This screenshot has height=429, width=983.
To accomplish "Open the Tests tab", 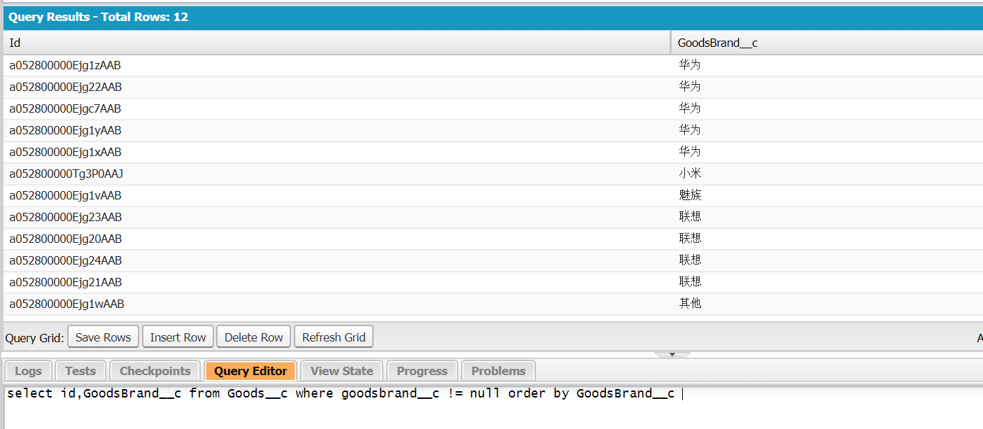I will [80, 371].
